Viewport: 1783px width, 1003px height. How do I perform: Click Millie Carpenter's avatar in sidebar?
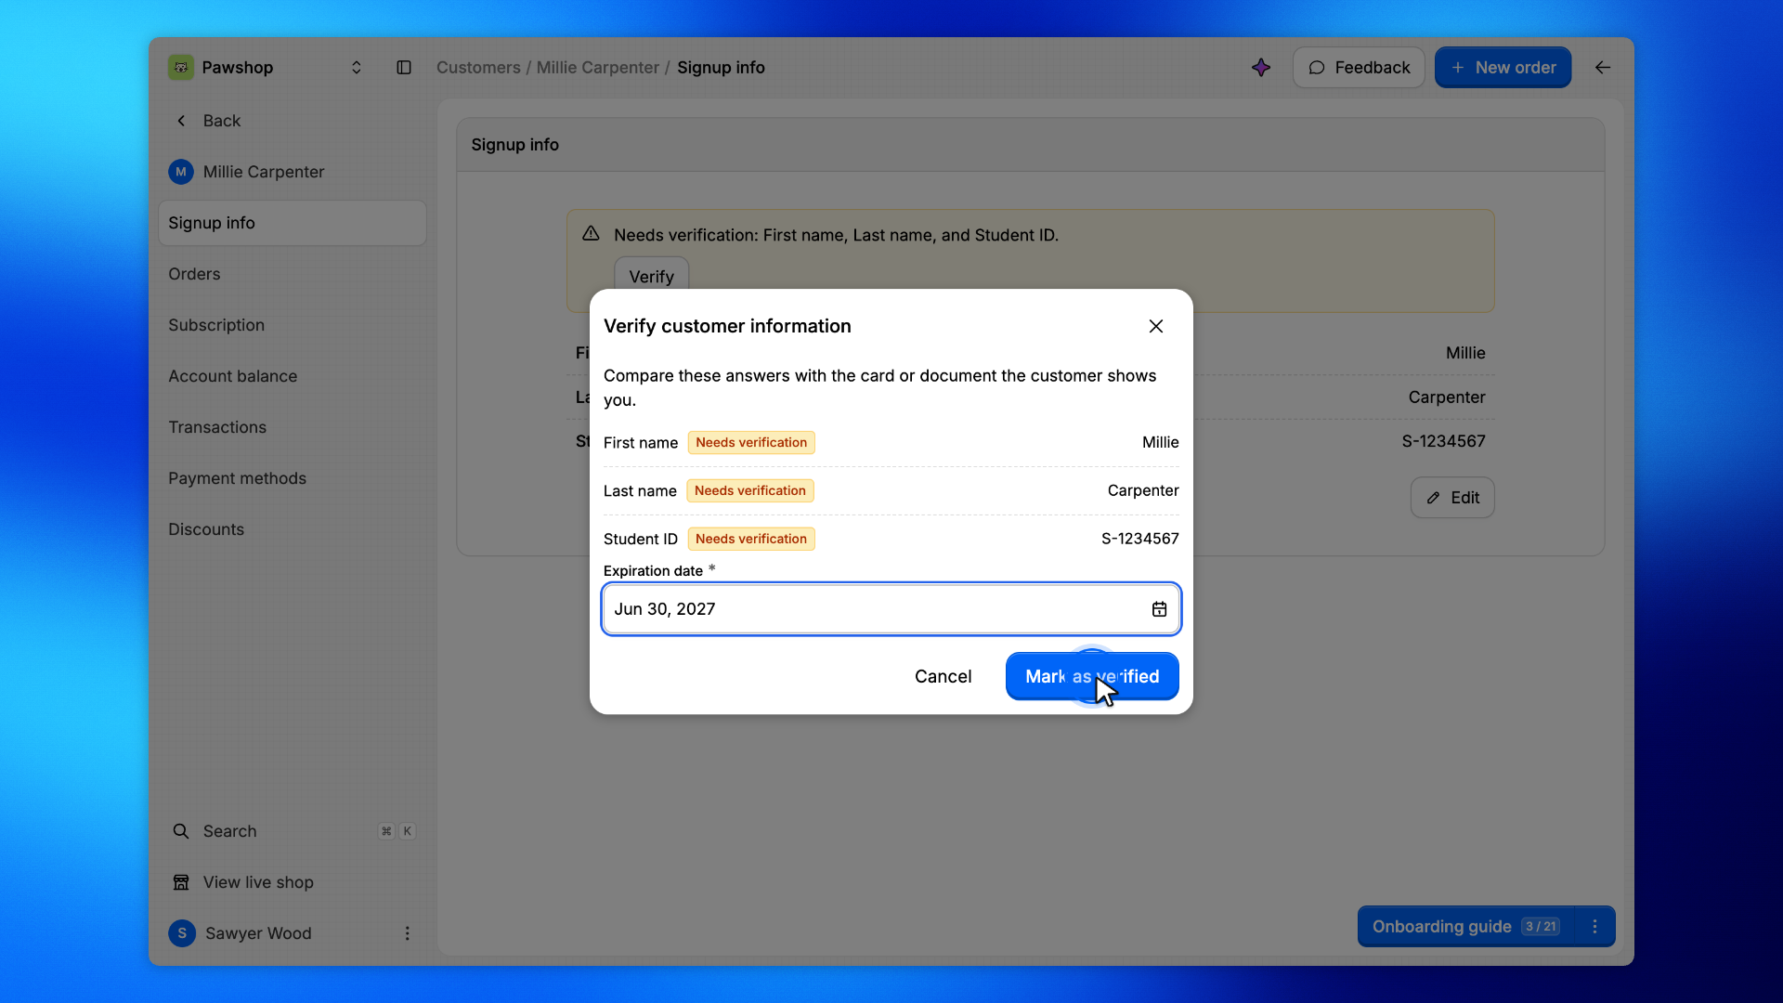click(181, 172)
